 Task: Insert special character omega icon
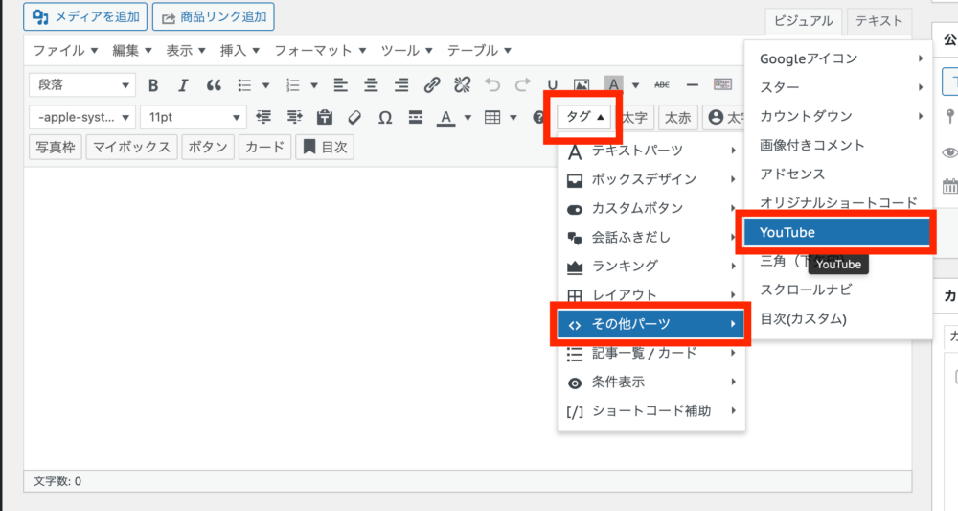pos(385,117)
